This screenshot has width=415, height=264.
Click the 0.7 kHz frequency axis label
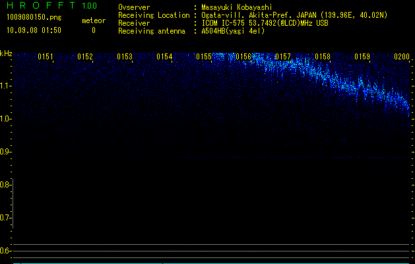5,218
